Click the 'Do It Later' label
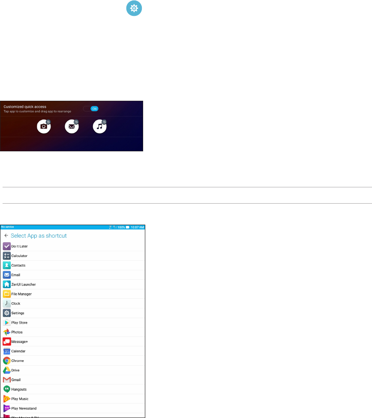Screen dimensions: 372x418 click(19, 247)
